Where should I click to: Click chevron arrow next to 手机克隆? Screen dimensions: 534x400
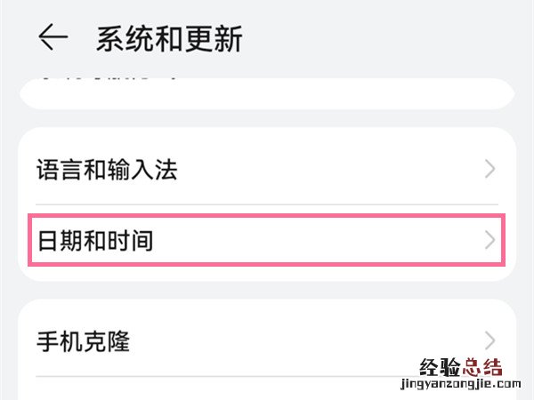coord(489,340)
